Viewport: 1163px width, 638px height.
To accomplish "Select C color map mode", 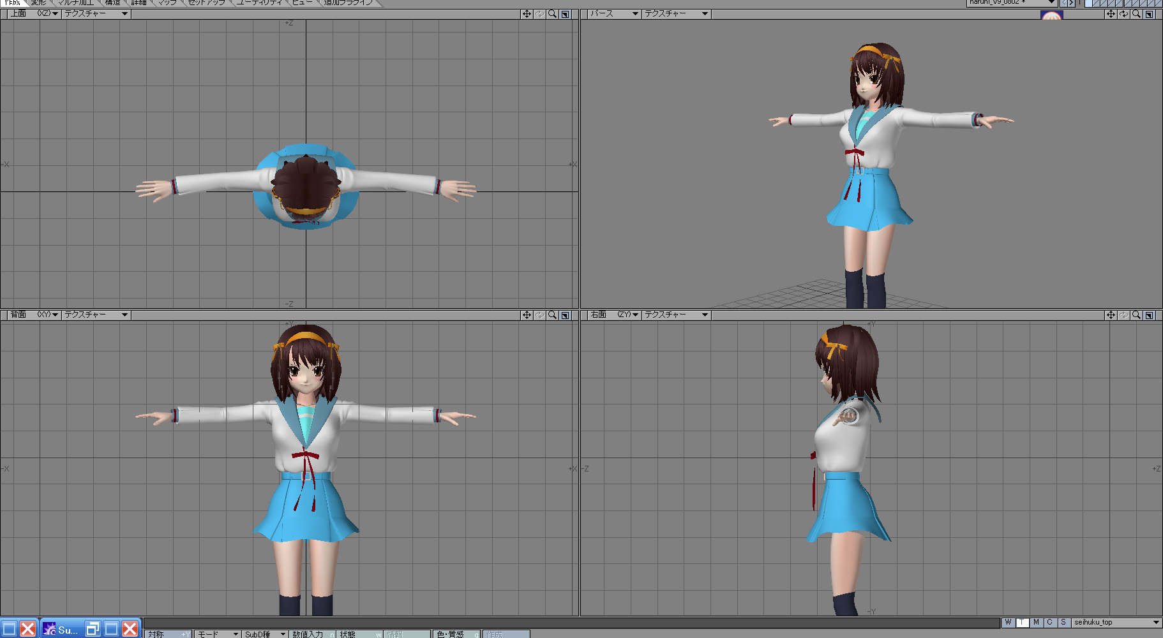I will click(1049, 623).
